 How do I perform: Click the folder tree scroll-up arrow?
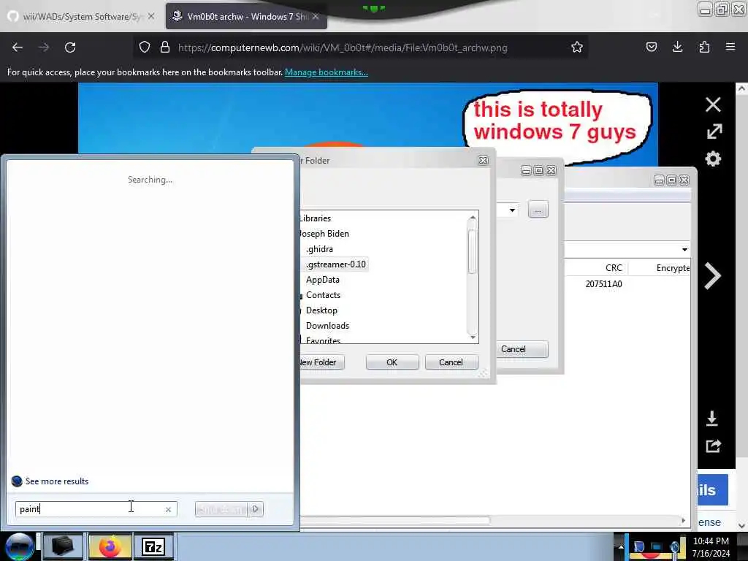pyautogui.click(x=473, y=218)
